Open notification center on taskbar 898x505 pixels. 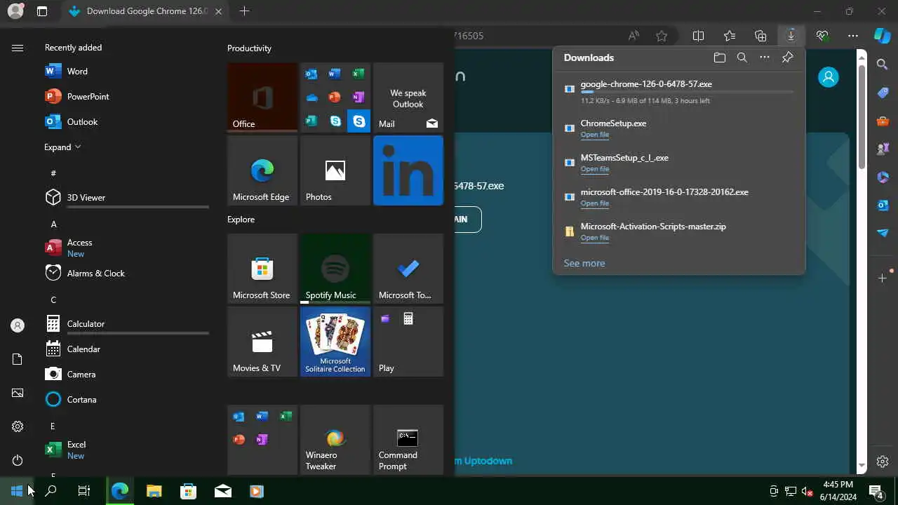coord(876,491)
